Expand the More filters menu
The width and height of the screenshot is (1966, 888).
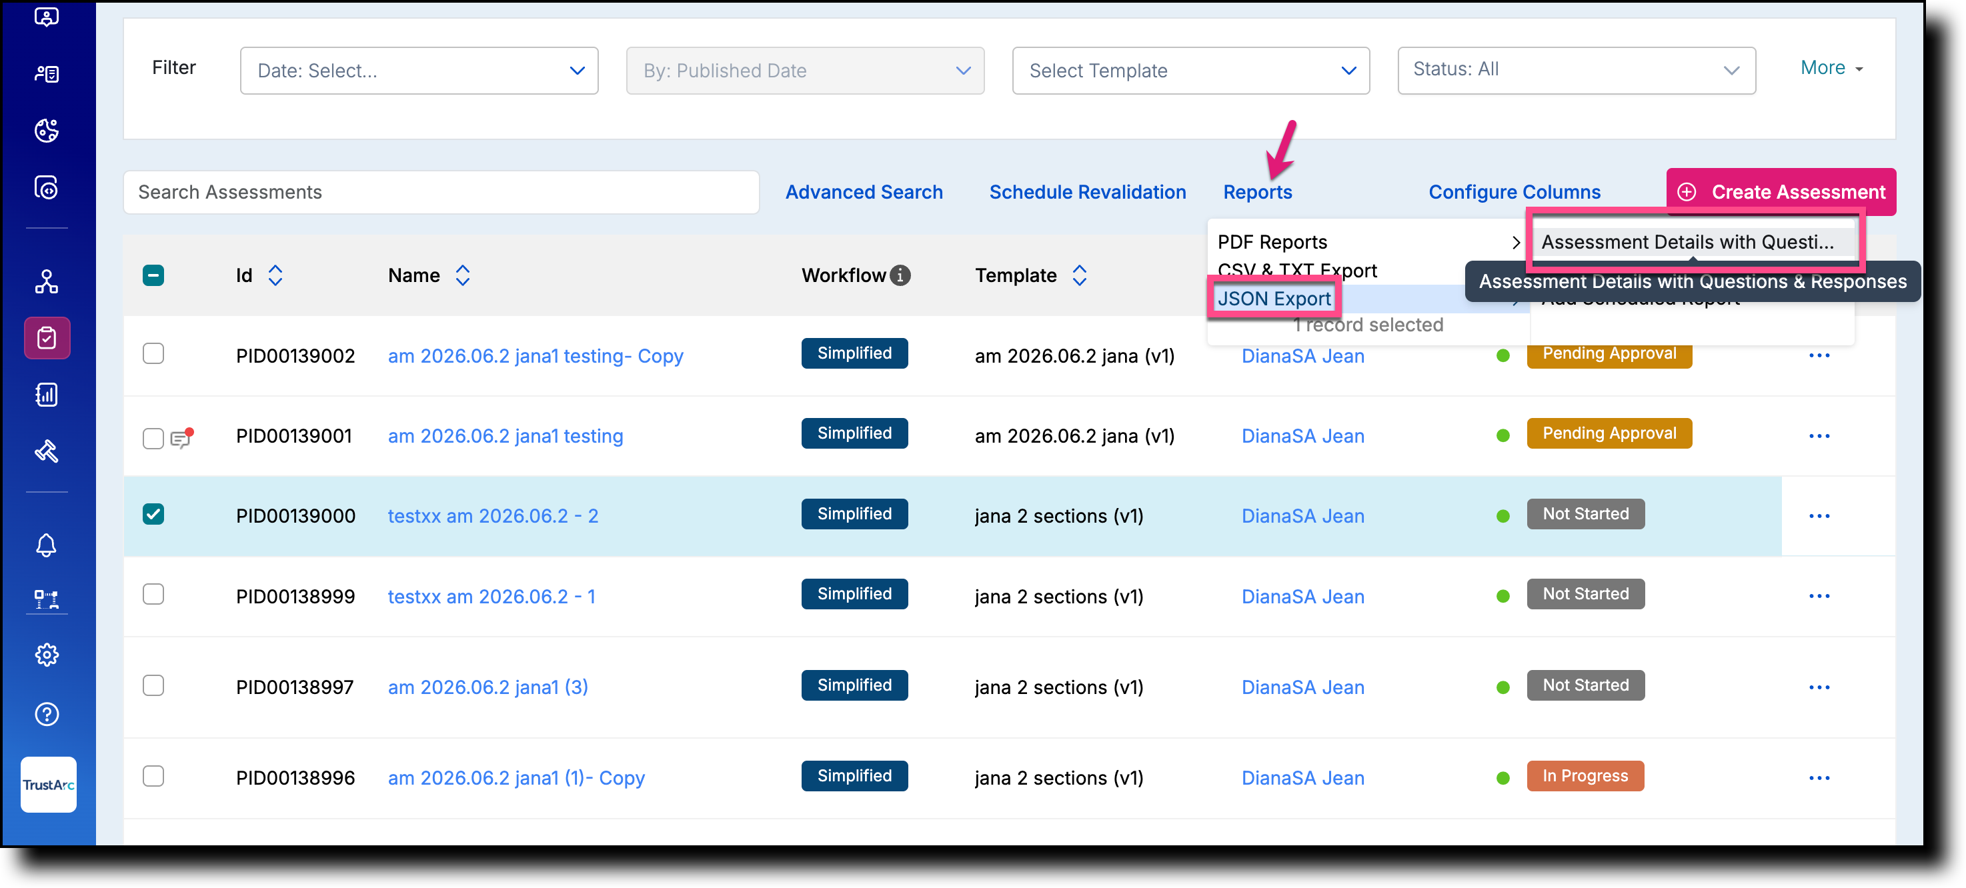point(1832,68)
